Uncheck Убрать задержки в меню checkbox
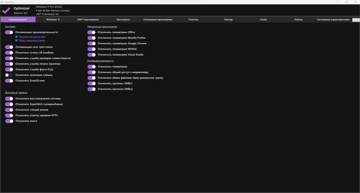Screen dimensions: 360x193 (x=16, y=40)
